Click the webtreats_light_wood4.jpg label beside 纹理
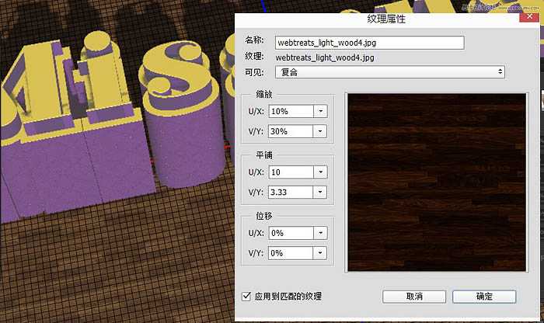This screenshot has height=323, width=544. pyautogui.click(x=325, y=57)
